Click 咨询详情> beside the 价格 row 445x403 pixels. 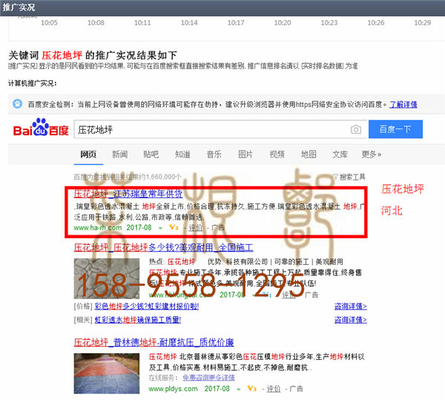click(x=351, y=307)
